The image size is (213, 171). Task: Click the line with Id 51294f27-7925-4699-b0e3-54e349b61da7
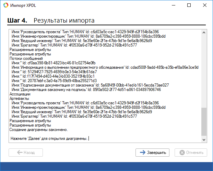[x=54, y=72]
